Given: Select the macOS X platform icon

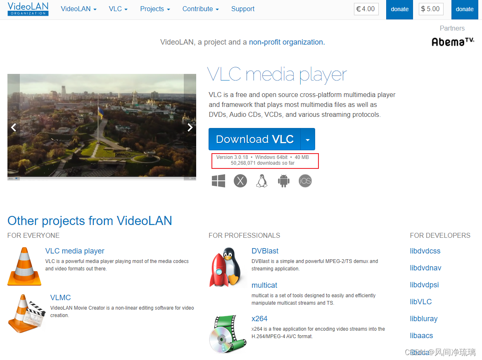Looking at the screenshot, I should pyautogui.click(x=240, y=181).
